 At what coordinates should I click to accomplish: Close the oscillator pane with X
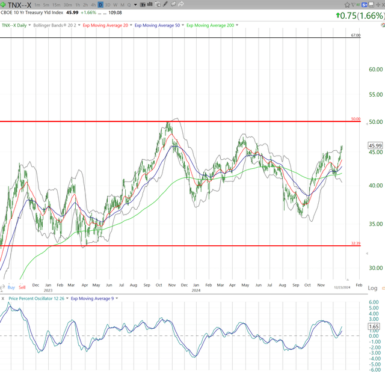(2, 299)
